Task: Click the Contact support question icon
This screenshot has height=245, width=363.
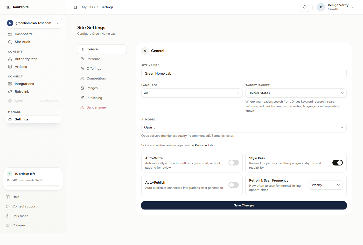Action: click(x=8, y=206)
